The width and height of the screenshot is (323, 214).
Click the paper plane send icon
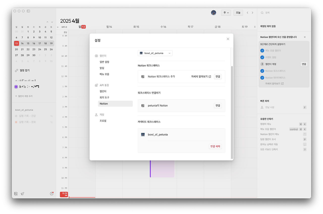click(x=22, y=194)
